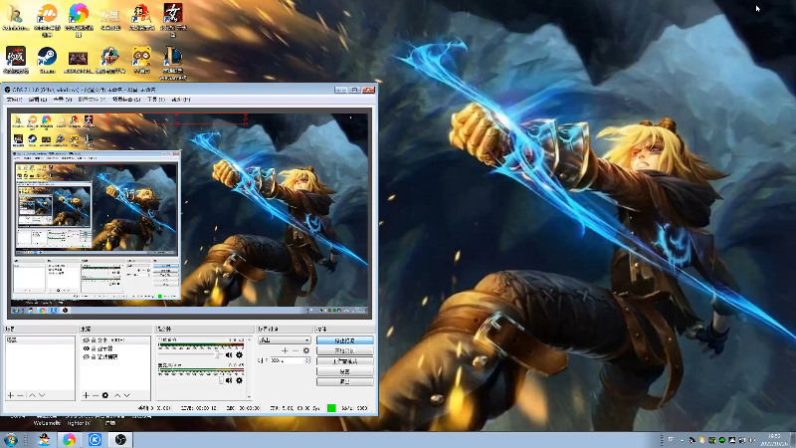Decrease the transition duration with the spinner down arrow
This screenshot has width=796, height=448.
(x=307, y=362)
